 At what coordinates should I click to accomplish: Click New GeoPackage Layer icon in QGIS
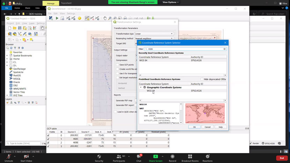tap(15, 34)
